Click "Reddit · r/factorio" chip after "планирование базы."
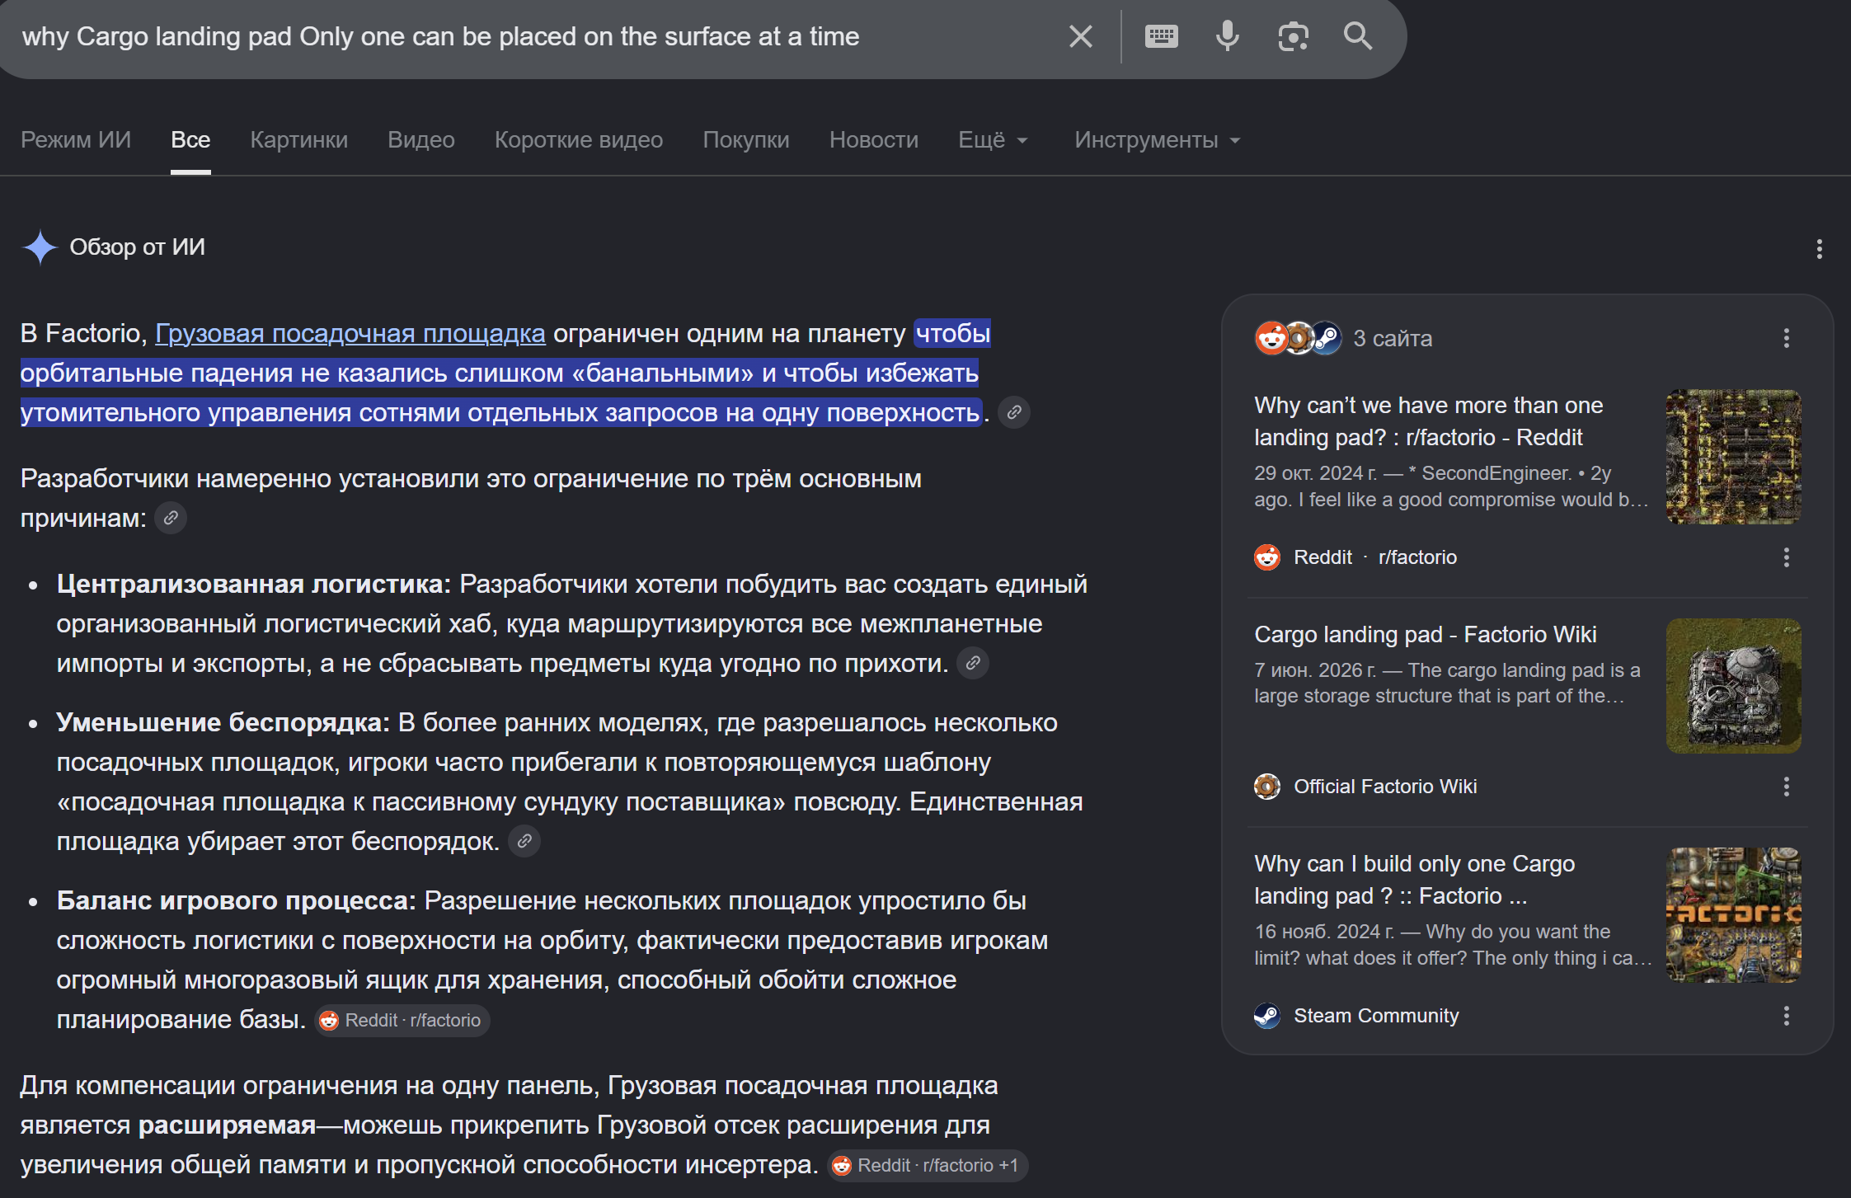 [x=402, y=1020]
